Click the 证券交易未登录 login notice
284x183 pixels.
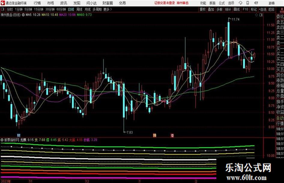165,3
